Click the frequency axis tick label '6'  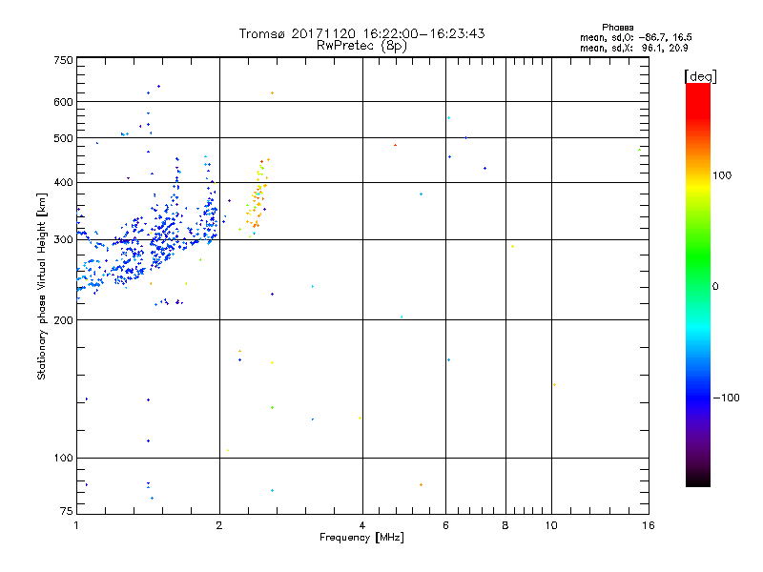click(x=445, y=525)
